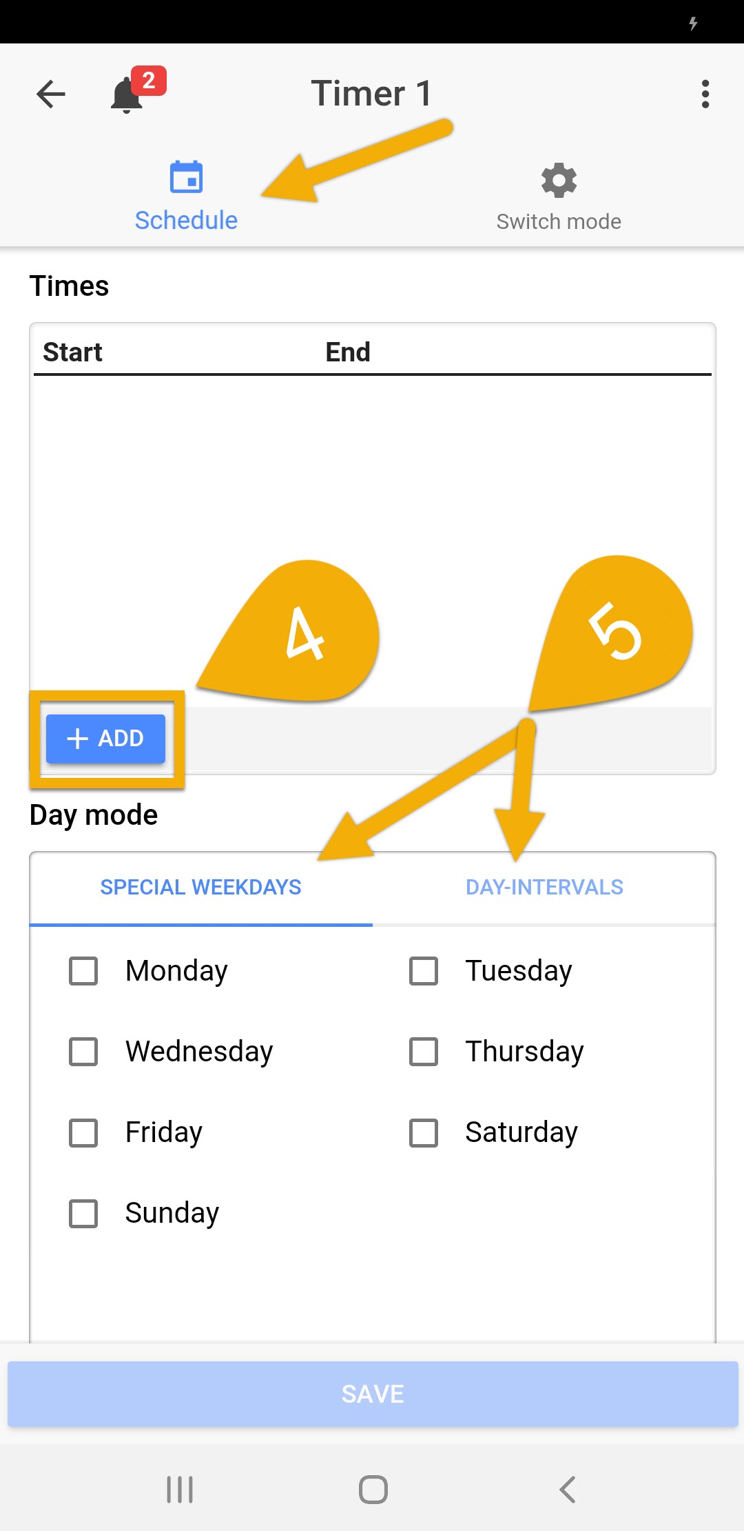This screenshot has width=744, height=1531.
Task: Tap the Switch mode gear icon
Action: pyautogui.click(x=559, y=181)
